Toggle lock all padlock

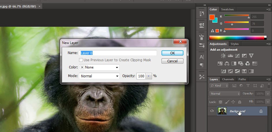(240, 102)
